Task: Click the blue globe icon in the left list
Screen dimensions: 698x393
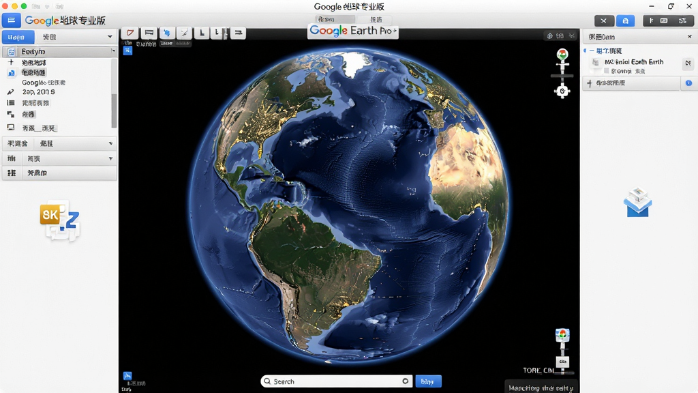Action: (11, 72)
